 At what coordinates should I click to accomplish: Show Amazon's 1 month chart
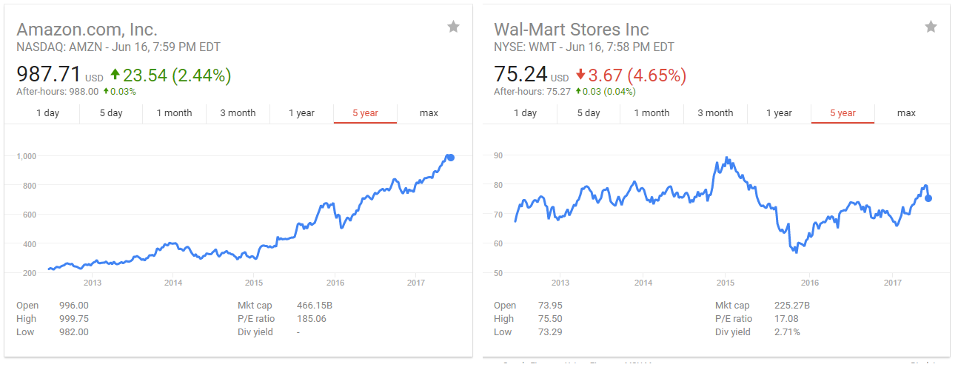(174, 113)
